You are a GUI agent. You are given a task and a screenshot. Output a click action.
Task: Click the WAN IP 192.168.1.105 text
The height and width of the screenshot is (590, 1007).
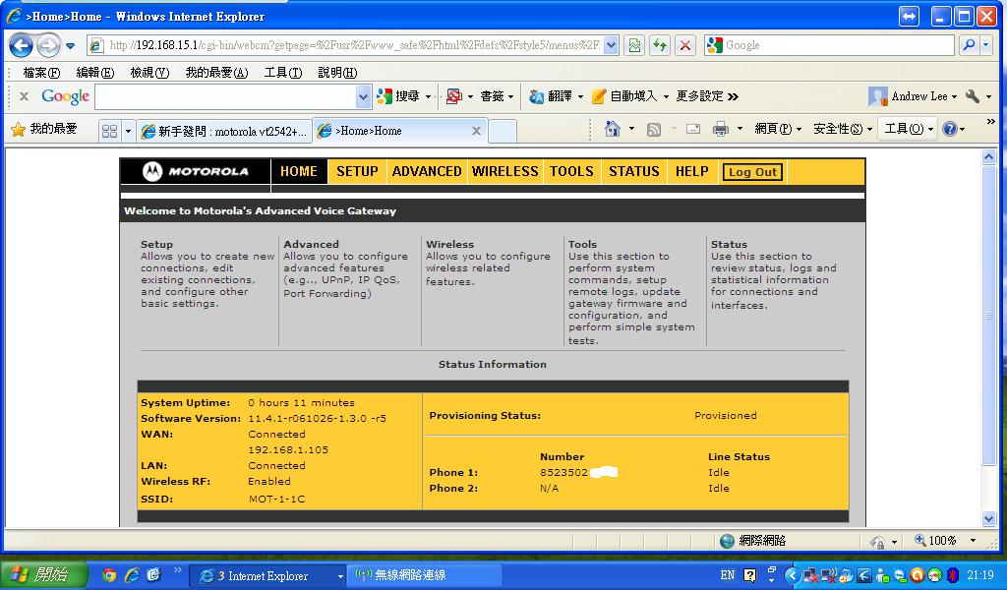point(288,450)
